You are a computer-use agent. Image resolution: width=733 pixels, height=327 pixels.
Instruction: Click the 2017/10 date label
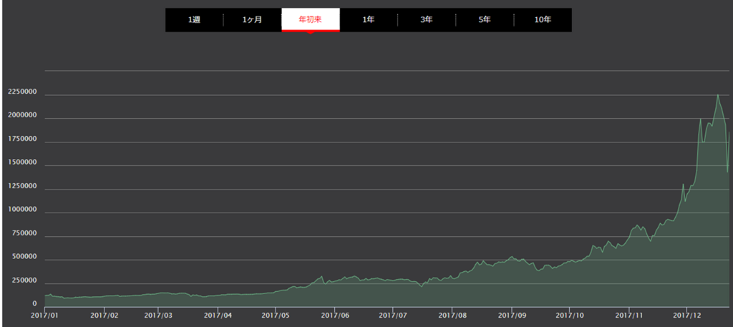click(570, 316)
